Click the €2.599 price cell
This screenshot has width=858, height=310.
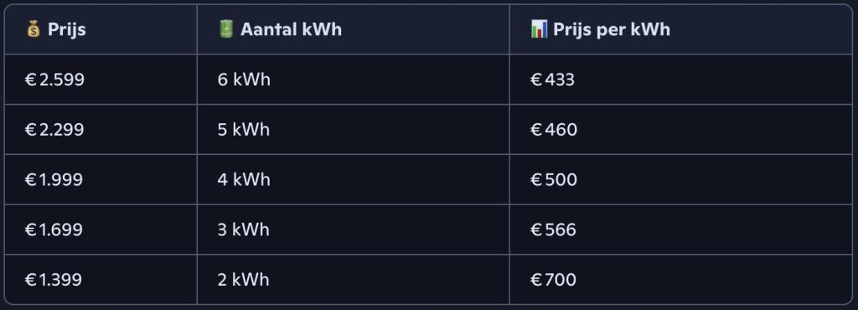tap(101, 80)
